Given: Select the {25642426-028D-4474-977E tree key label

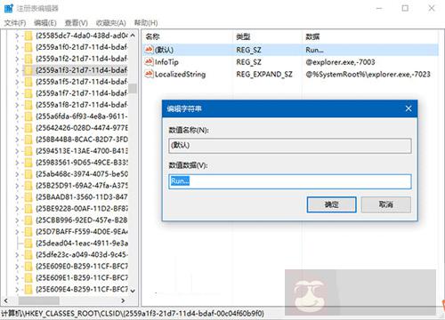Looking at the screenshot, I should (x=82, y=128).
